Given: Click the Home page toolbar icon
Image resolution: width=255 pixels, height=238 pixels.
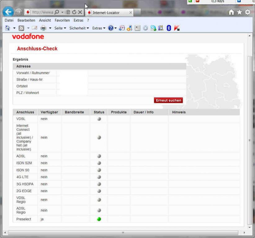Looking at the screenshot, I should pos(8,28).
